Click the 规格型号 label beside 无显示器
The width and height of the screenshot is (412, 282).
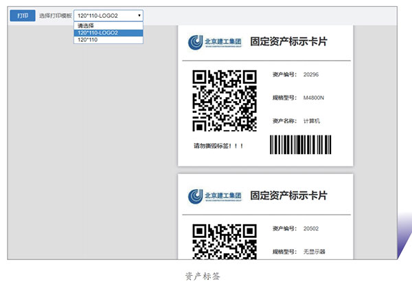pyautogui.click(x=284, y=252)
